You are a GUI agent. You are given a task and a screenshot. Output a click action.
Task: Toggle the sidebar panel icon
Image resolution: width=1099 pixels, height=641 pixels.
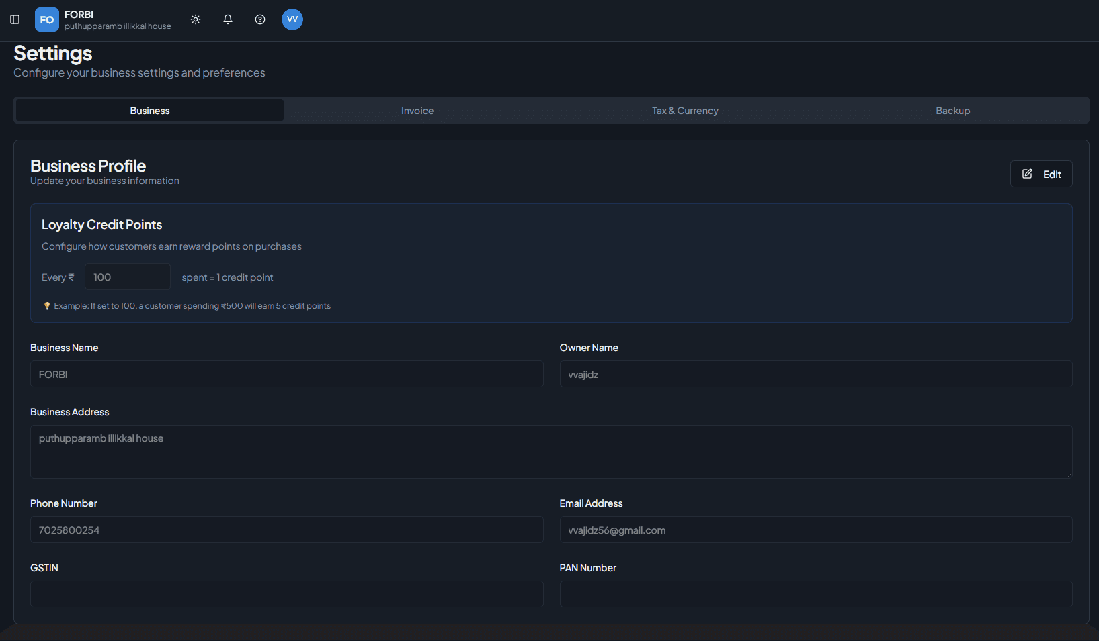coord(15,19)
